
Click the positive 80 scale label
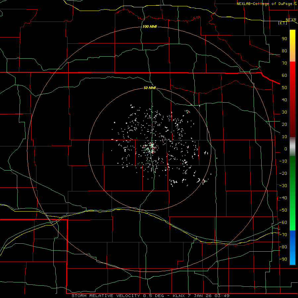click(x=284, y=51)
